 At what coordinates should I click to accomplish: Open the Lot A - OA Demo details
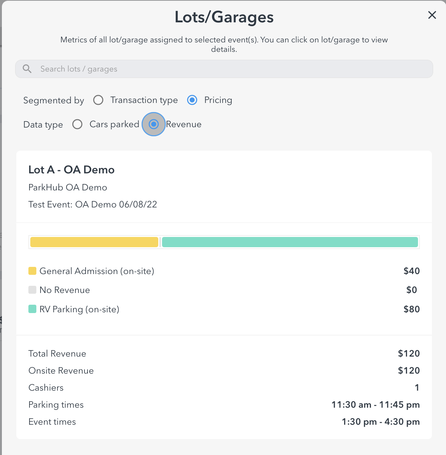click(x=72, y=170)
